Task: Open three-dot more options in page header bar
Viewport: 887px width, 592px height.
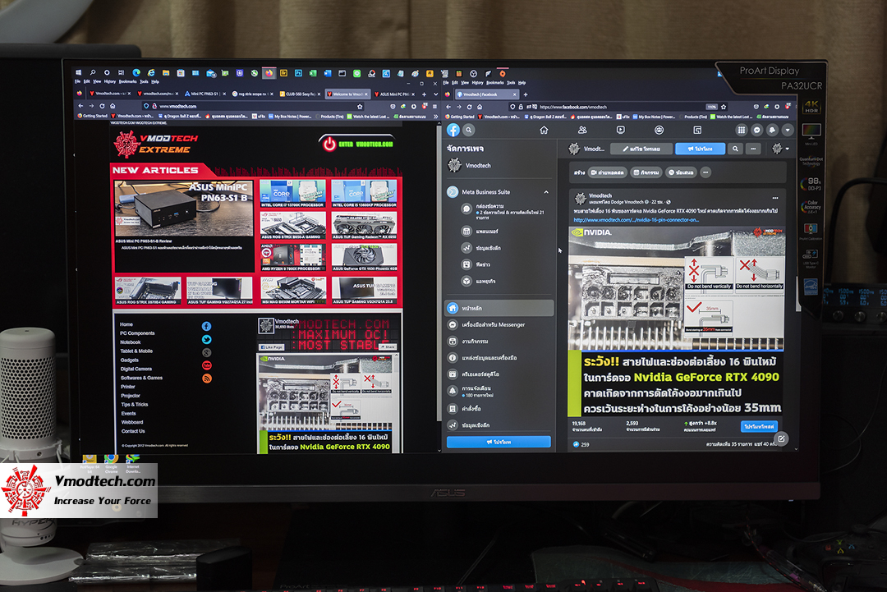Action: point(753,149)
